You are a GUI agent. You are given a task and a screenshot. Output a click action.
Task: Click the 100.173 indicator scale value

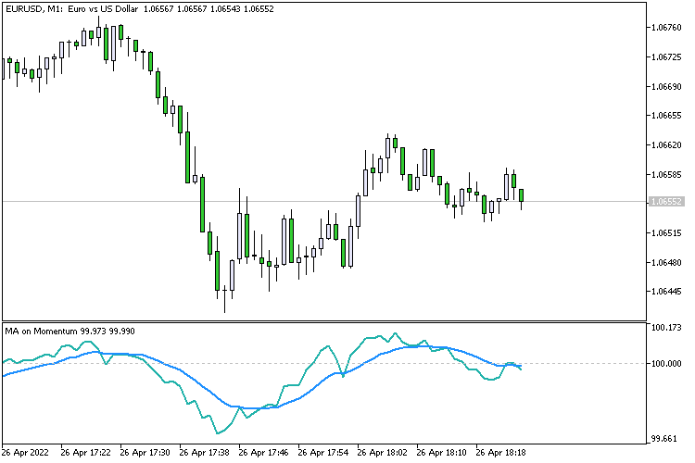pos(666,328)
